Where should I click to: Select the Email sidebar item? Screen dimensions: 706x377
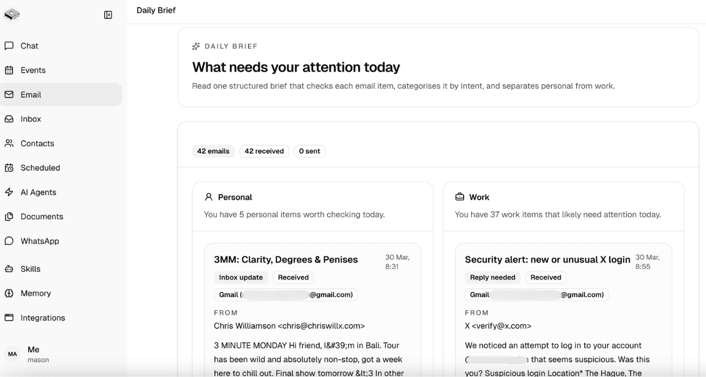pyautogui.click(x=31, y=95)
